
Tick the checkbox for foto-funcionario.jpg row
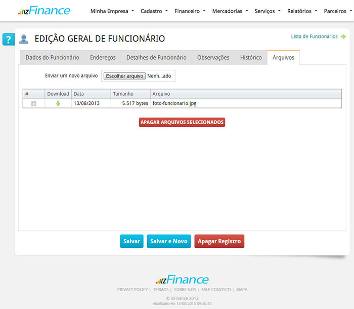(x=34, y=103)
